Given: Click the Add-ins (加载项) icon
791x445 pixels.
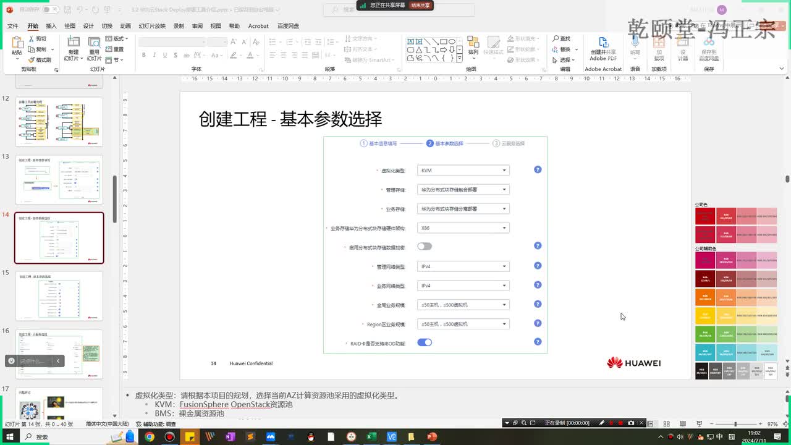Looking at the screenshot, I should coord(659,41).
